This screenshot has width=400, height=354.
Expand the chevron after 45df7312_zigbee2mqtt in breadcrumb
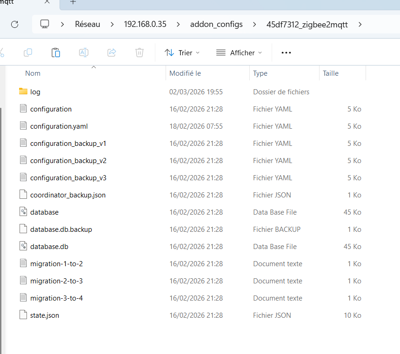coord(360,24)
